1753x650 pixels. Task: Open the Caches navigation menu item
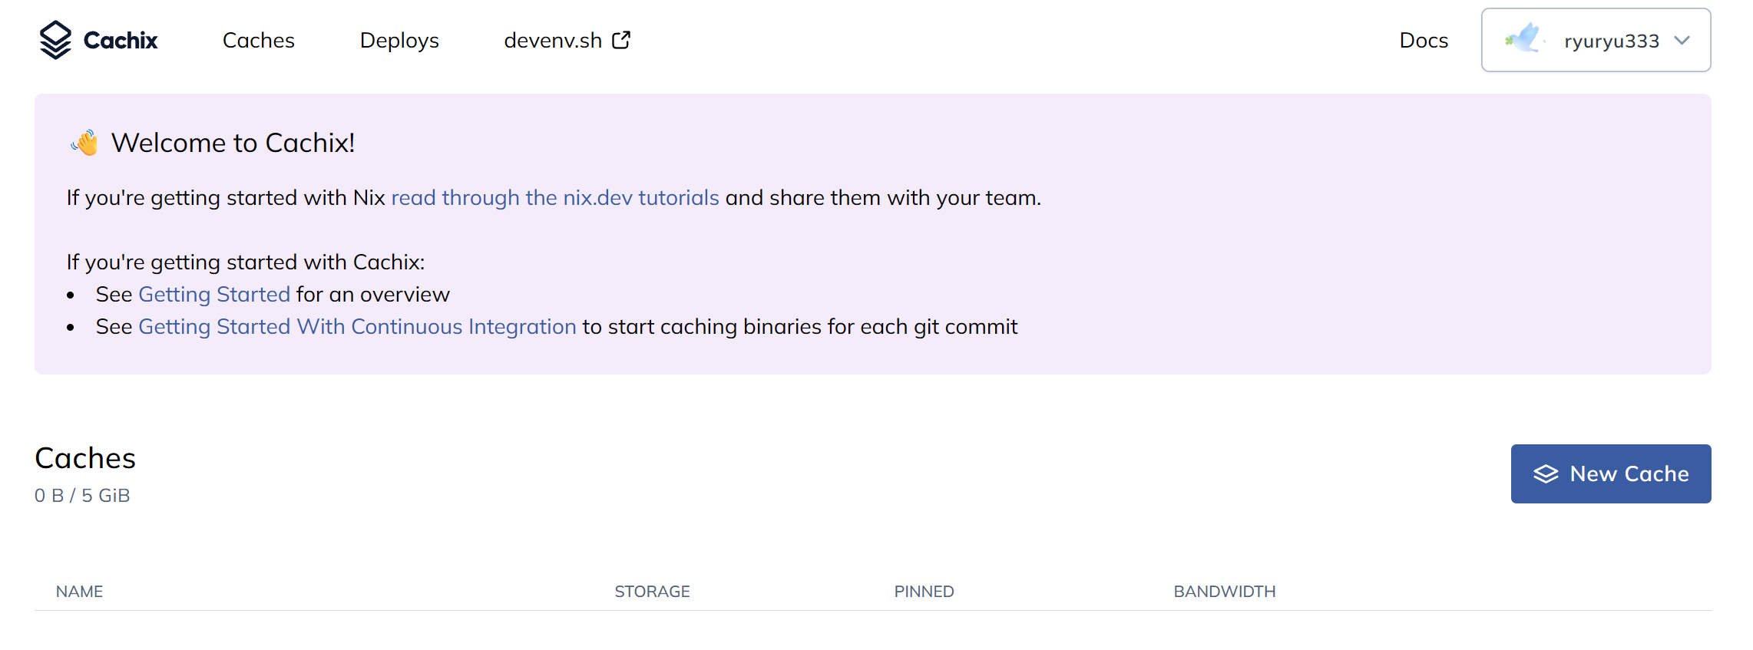tap(258, 41)
